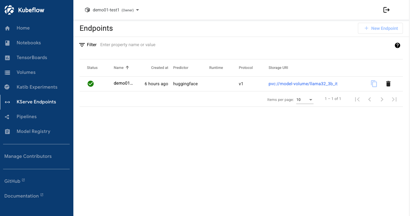Click the namespace cube icon
The width and height of the screenshot is (410, 216).
pyautogui.click(x=88, y=10)
